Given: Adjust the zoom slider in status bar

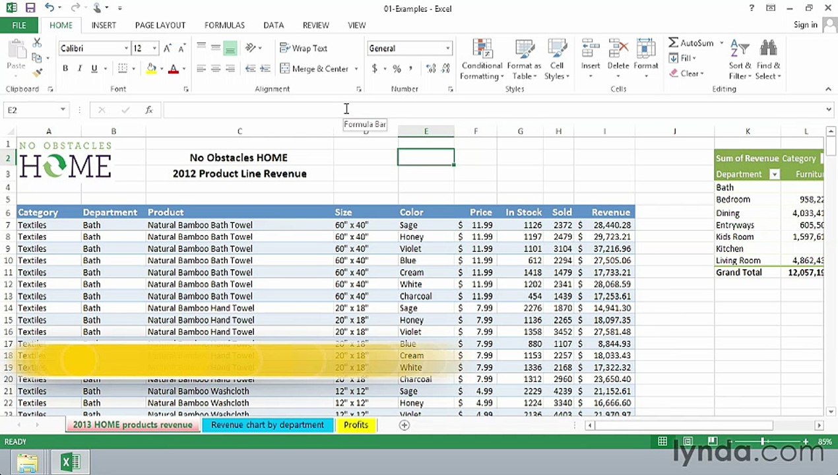Looking at the screenshot, I should coord(762,441).
